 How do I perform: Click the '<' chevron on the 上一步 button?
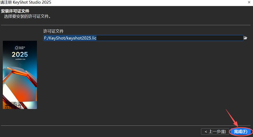point(206,131)
